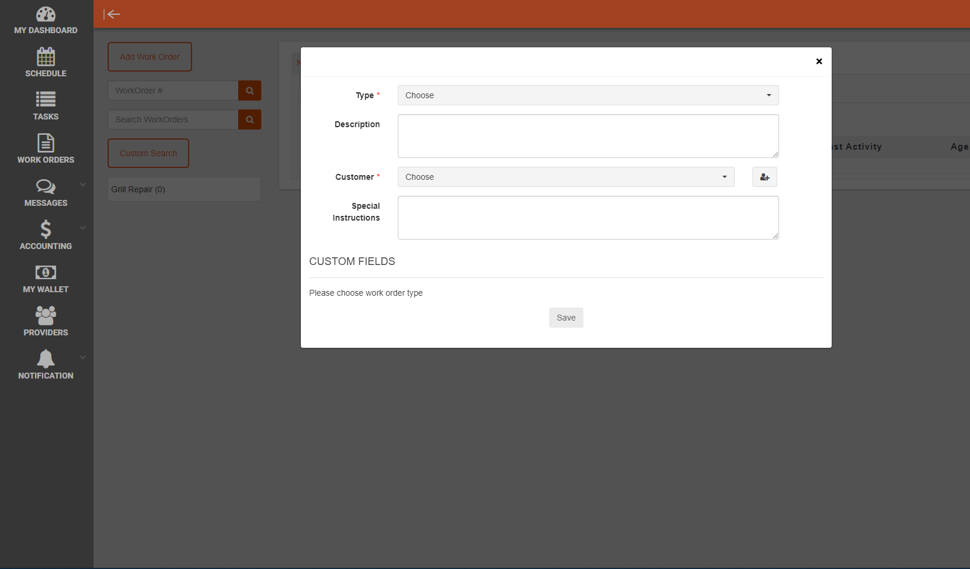The width and height of the screenshot is (970, 569).
Task: Open My Dashboard gauge icon
Action: tap(46, 14)
